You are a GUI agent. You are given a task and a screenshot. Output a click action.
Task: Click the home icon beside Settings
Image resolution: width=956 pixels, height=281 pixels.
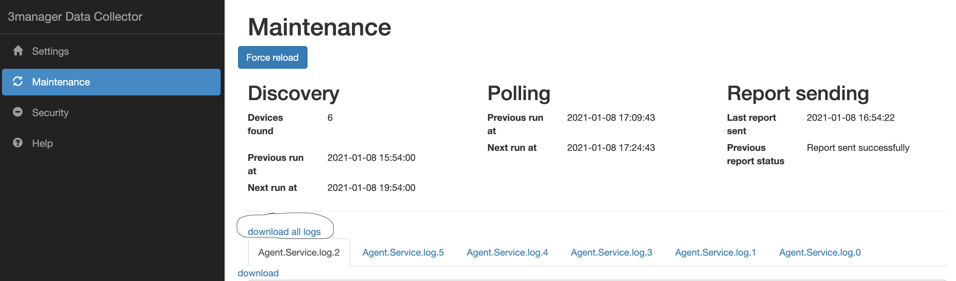pyautogui.click(x=18, y=51)
